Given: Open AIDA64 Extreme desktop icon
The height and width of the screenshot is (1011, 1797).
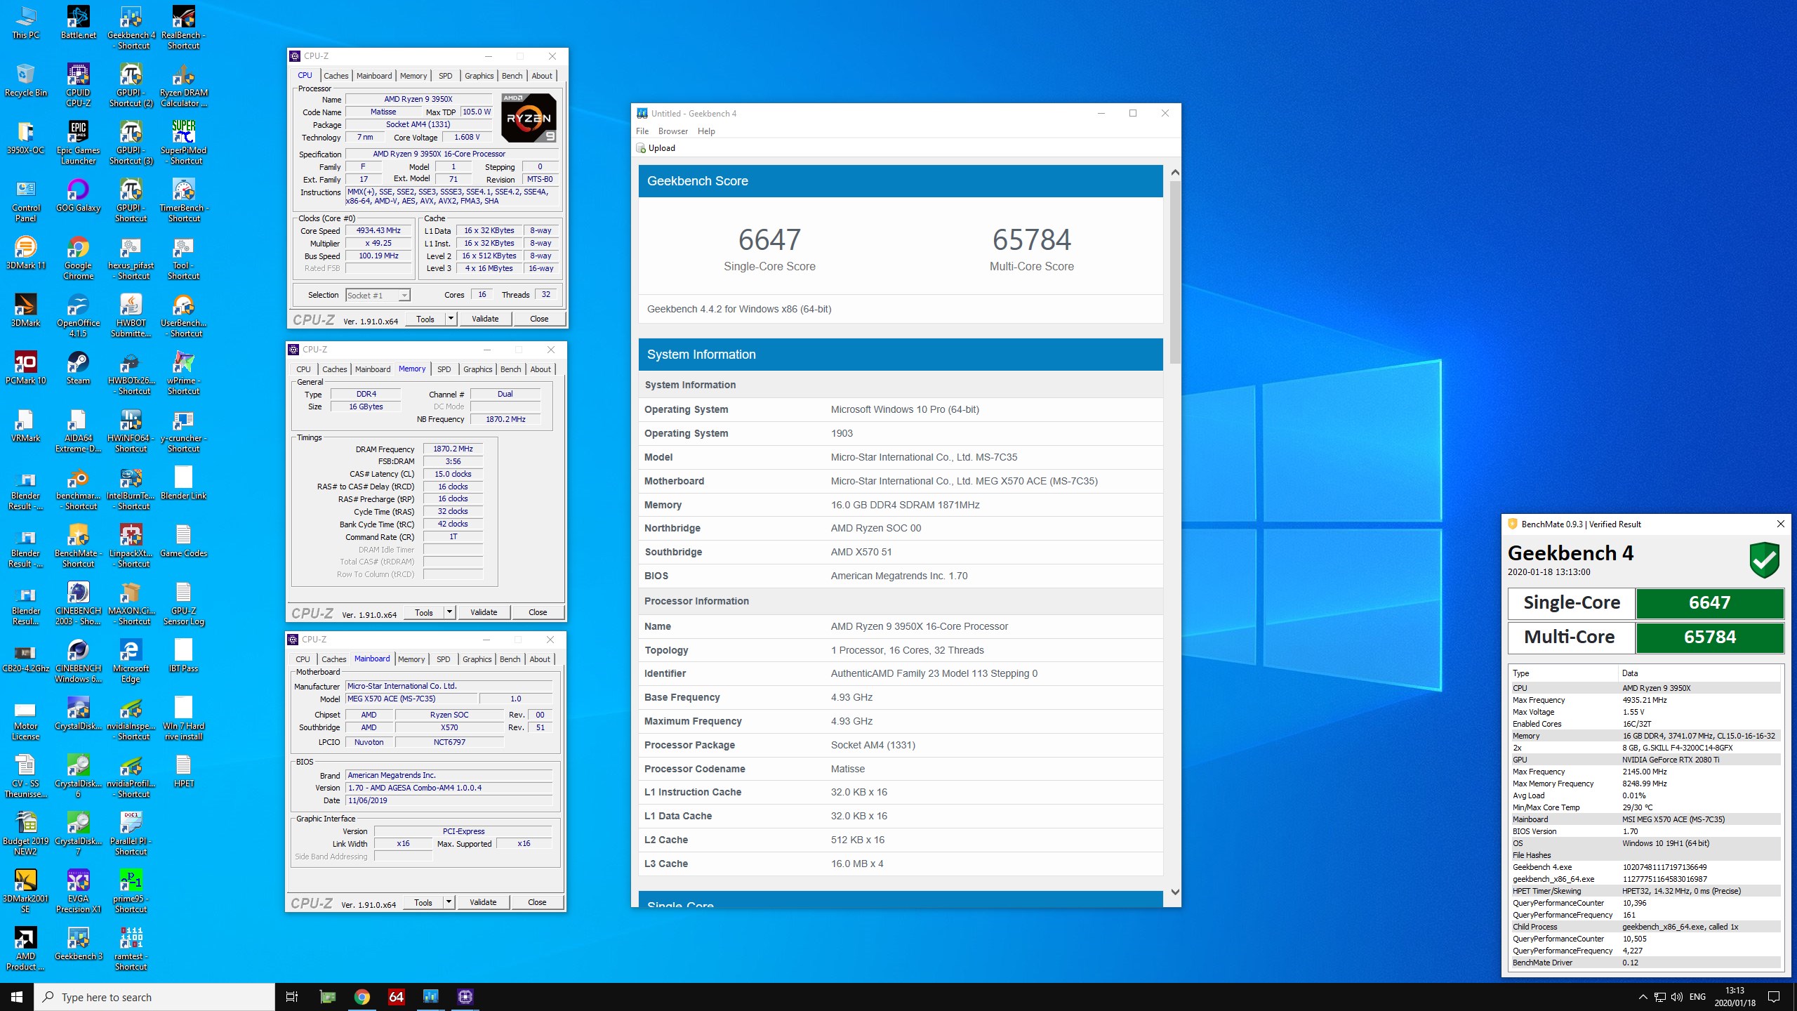Looking at the screenshot, I should [x=78, y=431].
